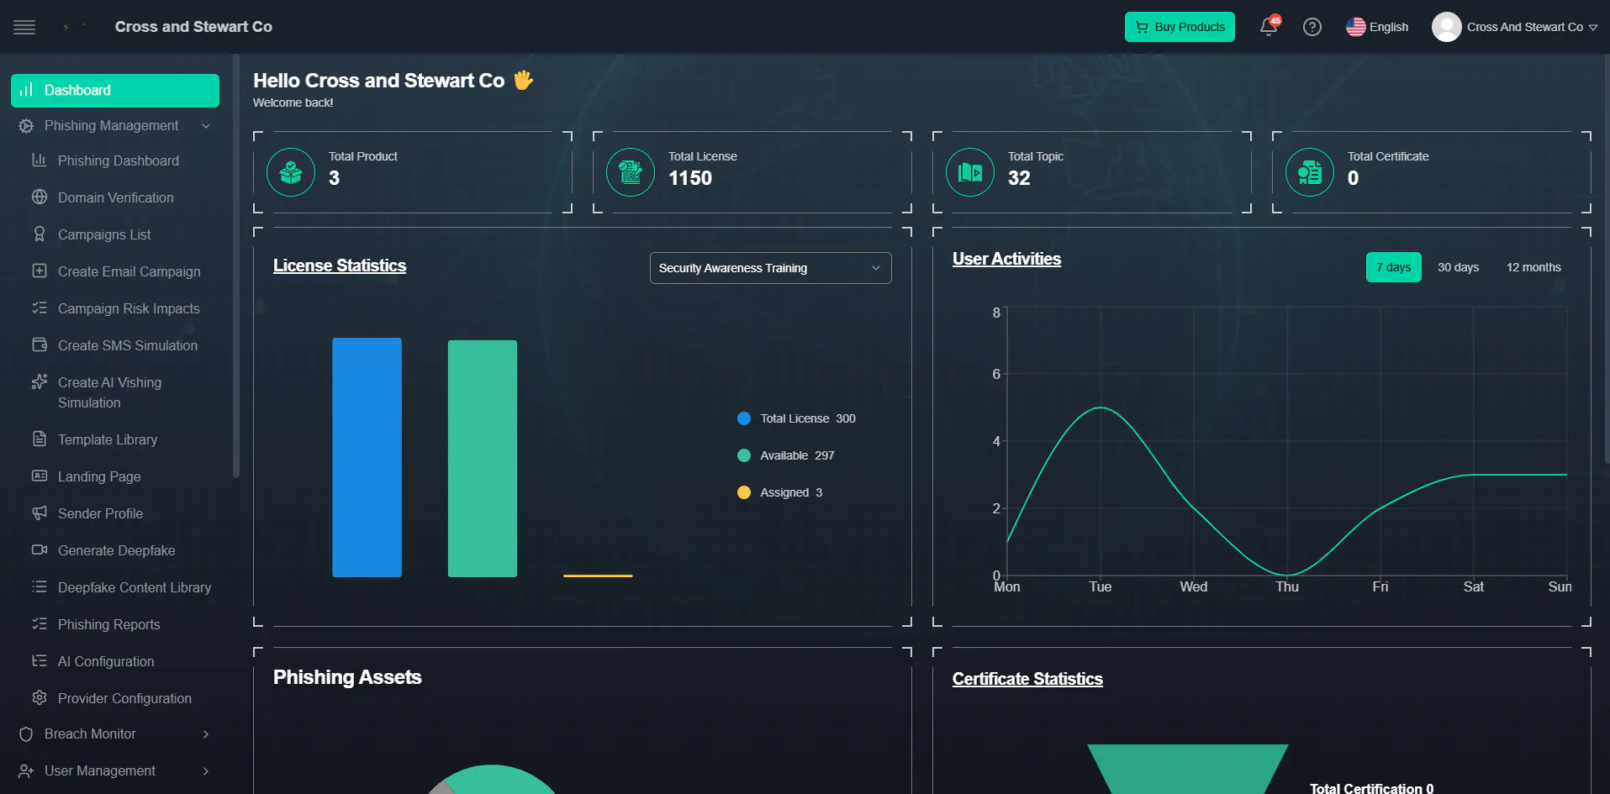Click the Cross and Stewart Co header title

(193, 27)
